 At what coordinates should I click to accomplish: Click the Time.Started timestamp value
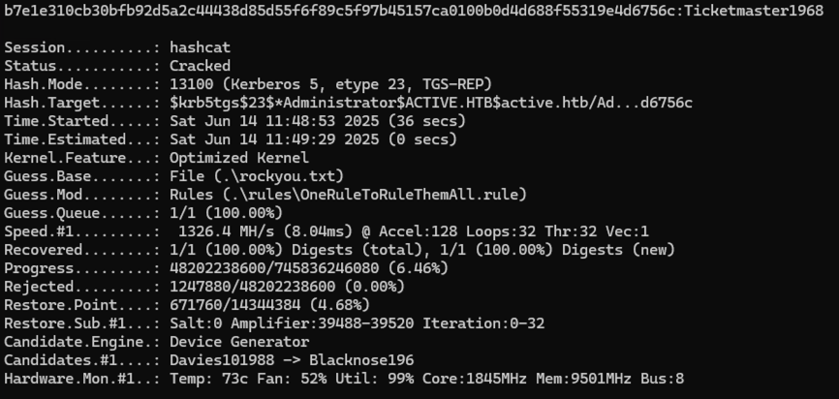[278, 121]
